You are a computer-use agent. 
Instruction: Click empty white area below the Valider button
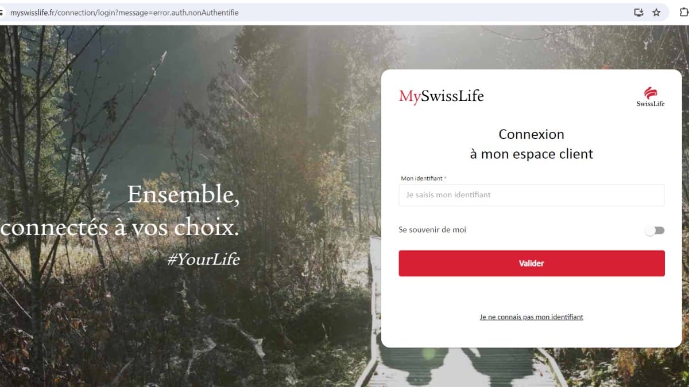click(x=532, y=294)
